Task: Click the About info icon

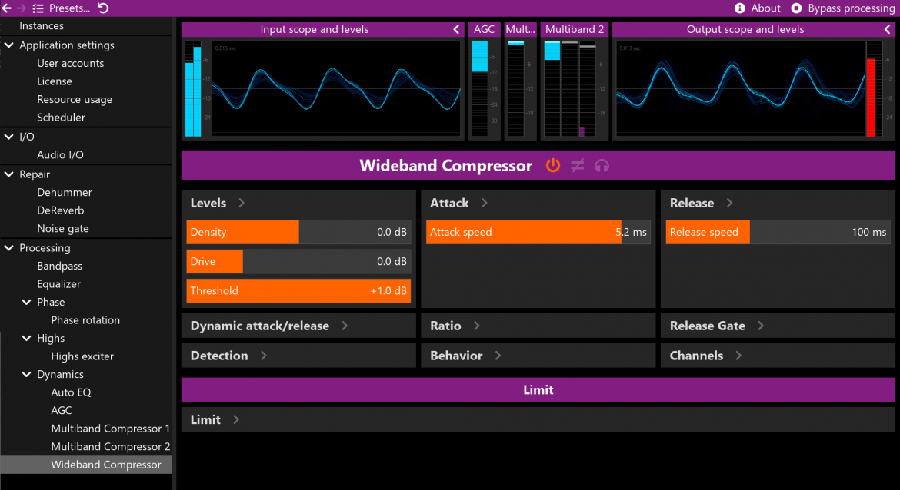Action: [x=740, y=8]
